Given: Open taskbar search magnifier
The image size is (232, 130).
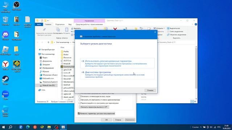Looking at the screenshot, I should tap(11, 127).
